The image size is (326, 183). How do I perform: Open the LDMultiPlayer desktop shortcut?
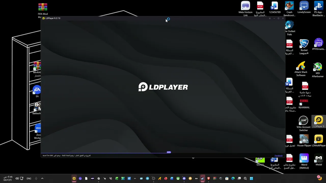(319, 141)
